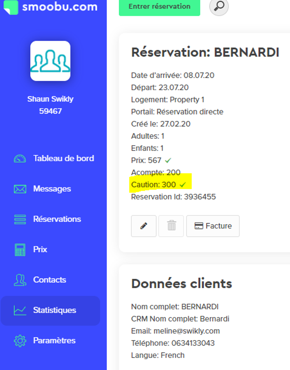
Task: Click the Nom complet: BERNARDI line
Action: tap(175, 307)
